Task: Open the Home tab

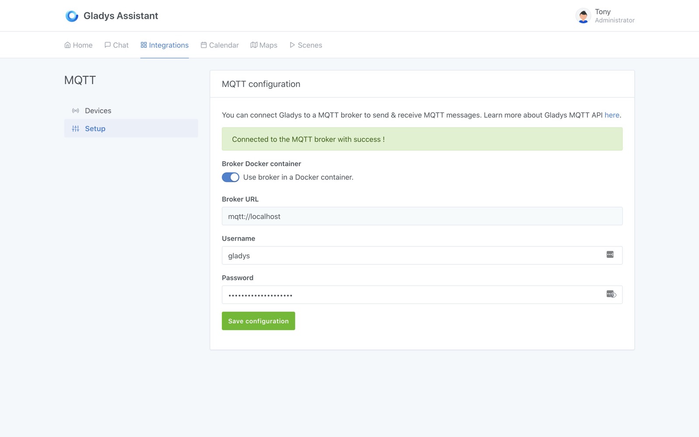Action: [78, 45]
